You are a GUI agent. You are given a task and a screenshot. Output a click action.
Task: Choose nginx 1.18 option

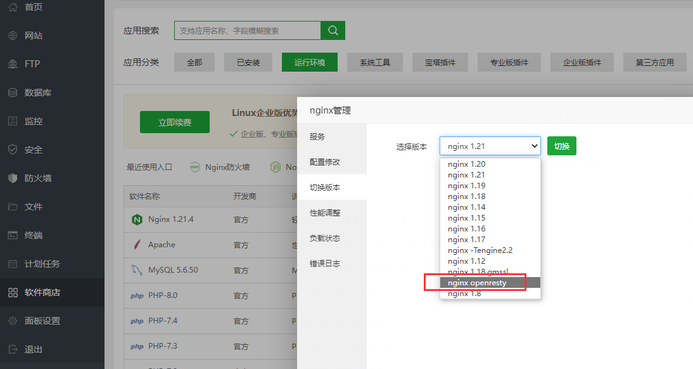pos(490,197)
